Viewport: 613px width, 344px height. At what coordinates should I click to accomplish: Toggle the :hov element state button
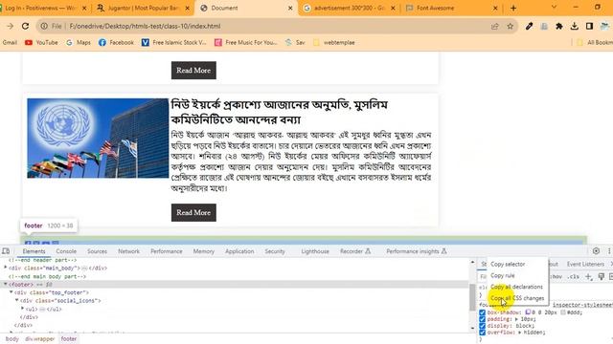[x=556, y=276]
